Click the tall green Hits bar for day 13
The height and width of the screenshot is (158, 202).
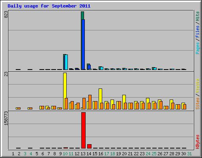(x=82, y=15)
